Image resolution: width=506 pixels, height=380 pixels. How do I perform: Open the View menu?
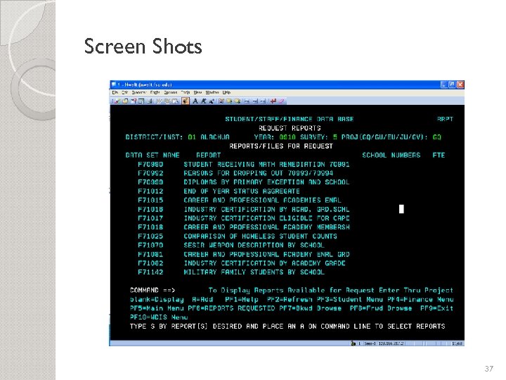click(197, 92)
